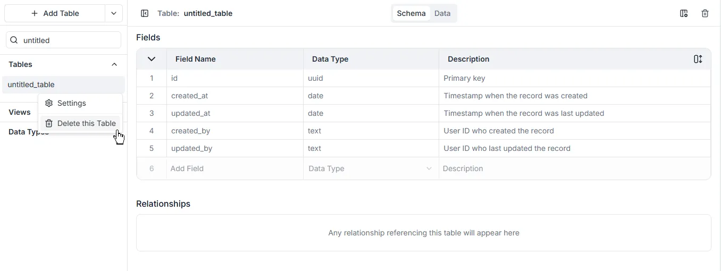The height and width of the screenshot is (271, 721).
Task: Collapse the sidebar panel icon
Action: coord(145,14)
